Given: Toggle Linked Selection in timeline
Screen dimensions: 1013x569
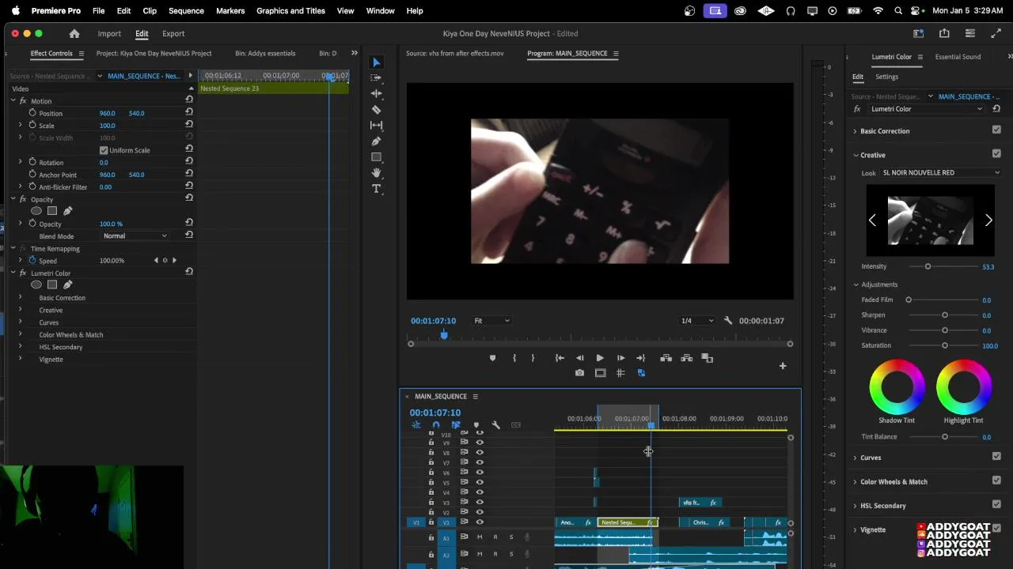Looking at the screenshot, I should 456,425.
